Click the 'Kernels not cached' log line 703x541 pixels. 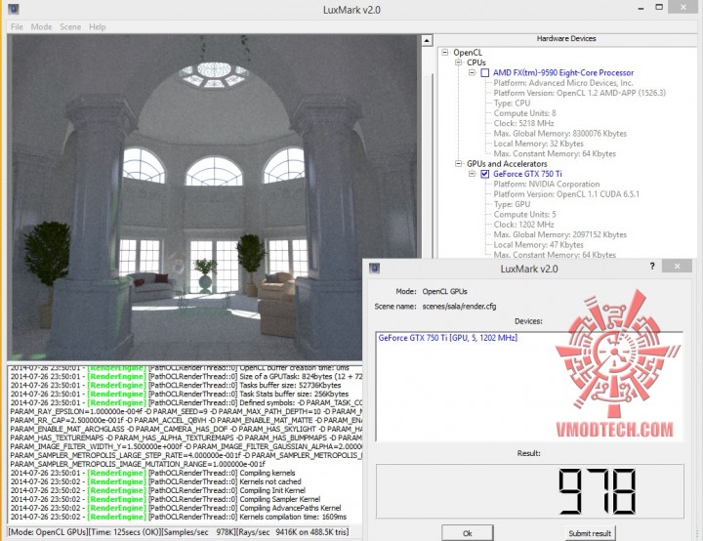tap(155, 481)
